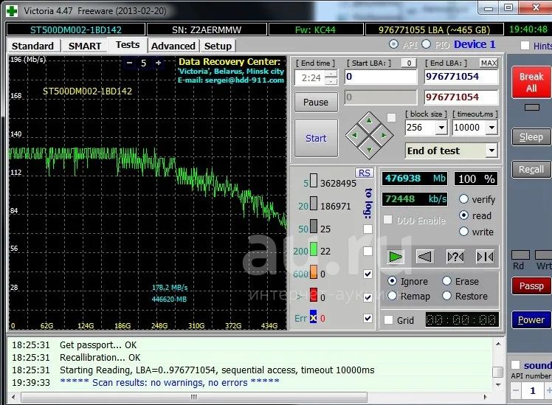The width and height of the screenshot is (552, 405).
Task: Enable the Grid checkbox
Action: 389,320
